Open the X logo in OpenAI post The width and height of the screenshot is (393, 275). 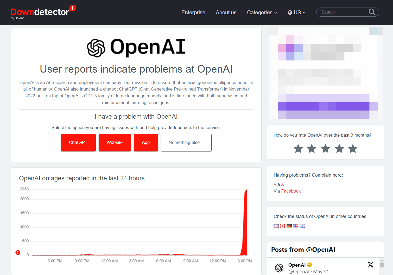coord(370,265)
